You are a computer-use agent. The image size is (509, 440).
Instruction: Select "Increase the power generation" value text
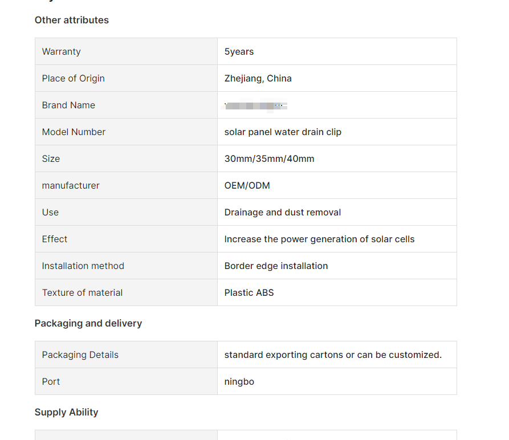(x=319, y=239)
